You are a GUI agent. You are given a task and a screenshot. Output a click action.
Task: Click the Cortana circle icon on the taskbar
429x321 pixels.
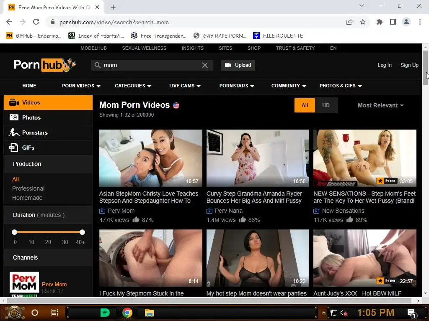[x=35, y=313]
